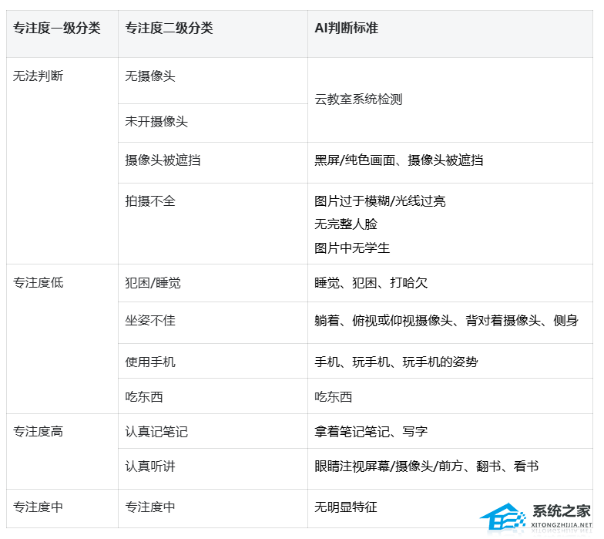Click the 使用手机 cell
The width and height of the screenshot is (604, 539).
pyautogui.click(x=150, y=362)
